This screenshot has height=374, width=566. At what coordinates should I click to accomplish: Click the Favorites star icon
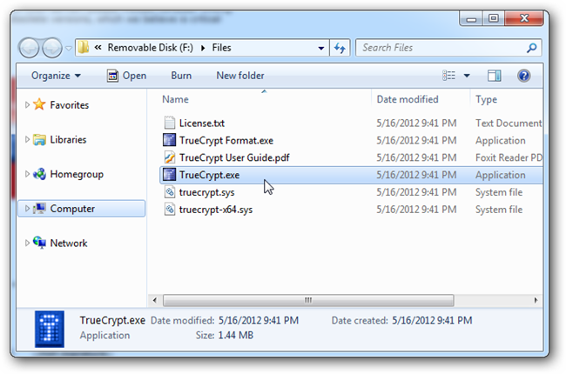(39, 104)
